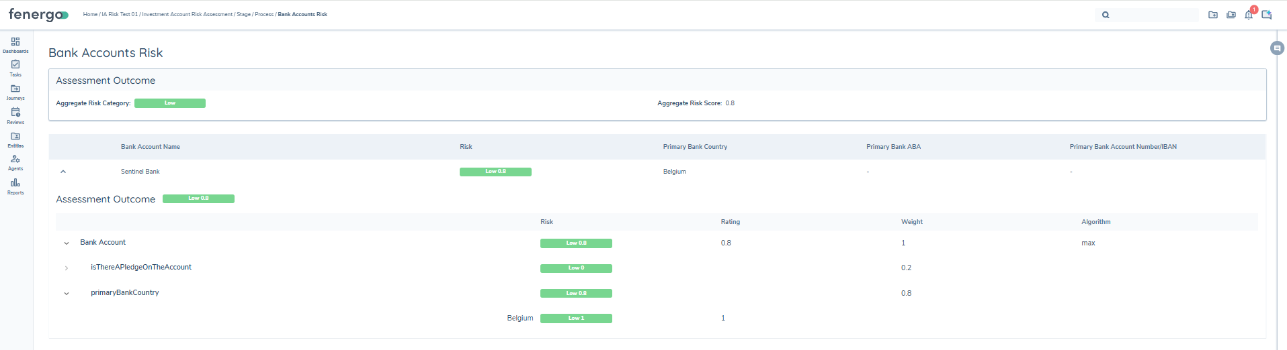1287x350 pixels.
Task: Click the Weight column header
Action: (912, 222)
